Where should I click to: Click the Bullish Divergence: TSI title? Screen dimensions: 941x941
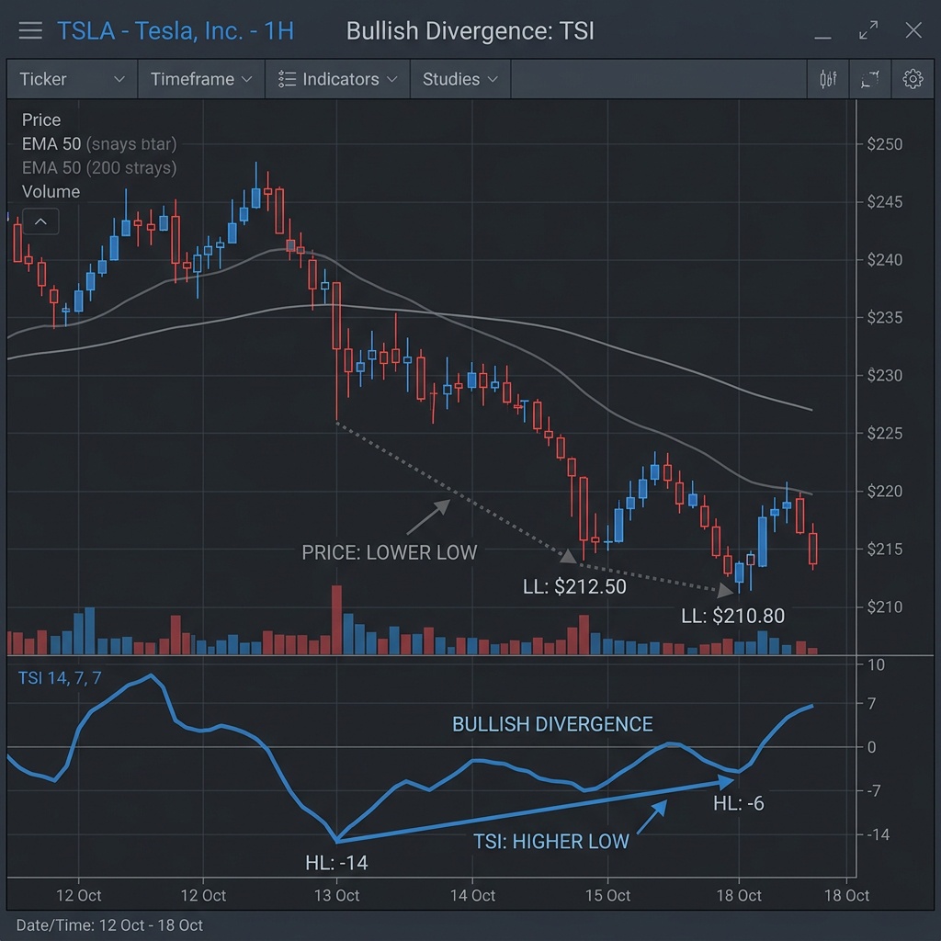tap(470, 31)
